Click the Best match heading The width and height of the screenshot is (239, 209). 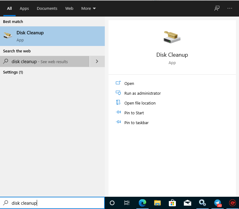click(13, 22)
